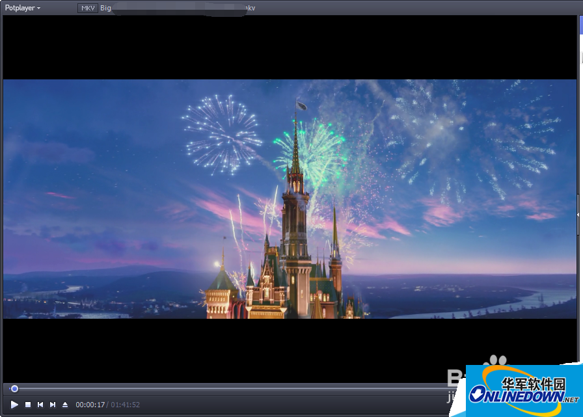Open the Potplayer main menu dropdown
583x417 pixels.
pos(22,8)
